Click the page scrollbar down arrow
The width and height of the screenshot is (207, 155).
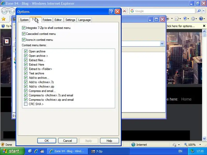(x=204, y=138)
